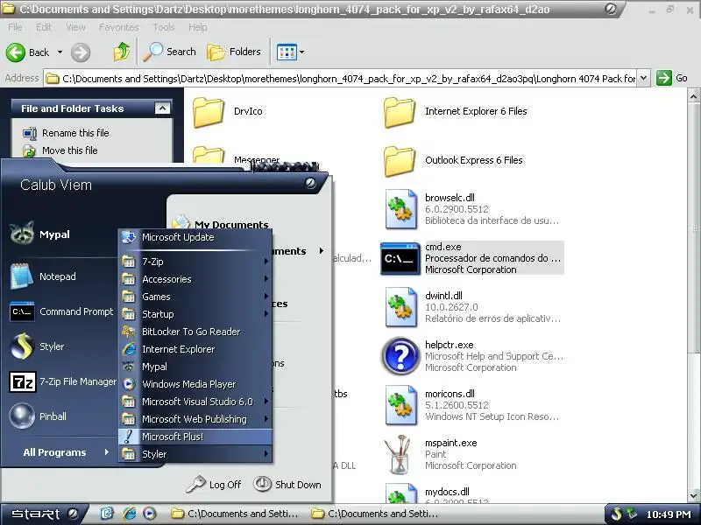Toggle the Folders pane button
The width and height of the screenshot is (701, 525).
click(x=234, y=52)
